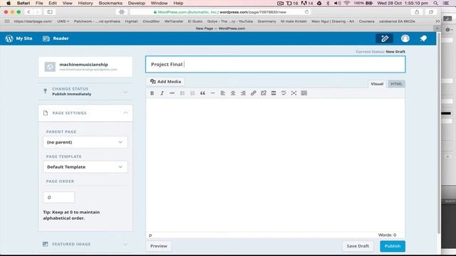Click the Wi-Fi status icon
Image resolution: width=456 pixels, height=256 pixels.
[347, 3]
